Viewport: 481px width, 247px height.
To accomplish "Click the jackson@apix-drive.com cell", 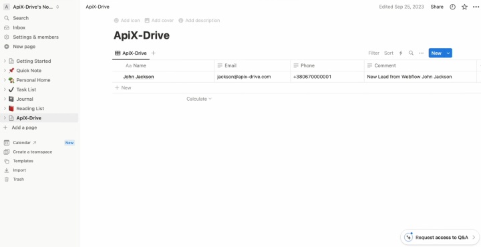I will (252, 77).
